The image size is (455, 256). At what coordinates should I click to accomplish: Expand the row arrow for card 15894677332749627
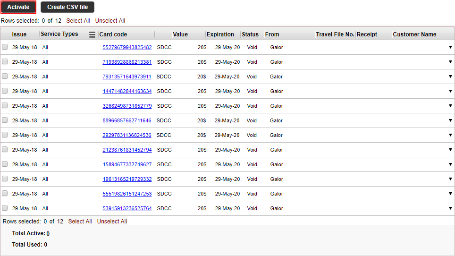click(450, 164)
